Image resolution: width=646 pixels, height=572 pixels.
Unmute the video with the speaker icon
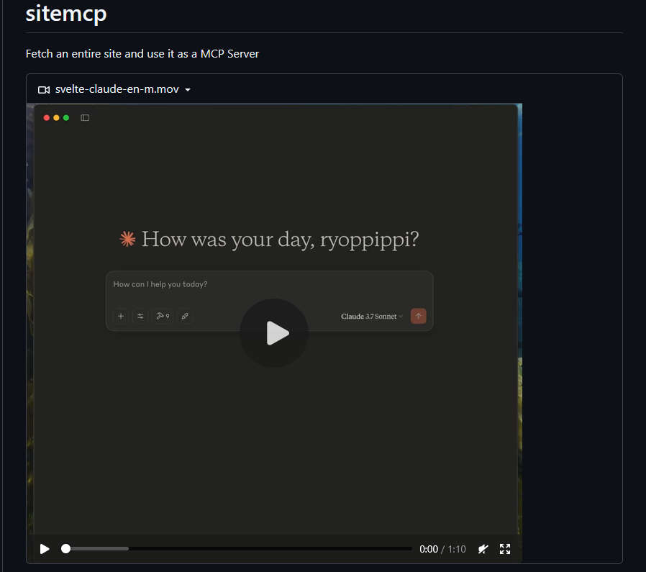click(483, 549)
